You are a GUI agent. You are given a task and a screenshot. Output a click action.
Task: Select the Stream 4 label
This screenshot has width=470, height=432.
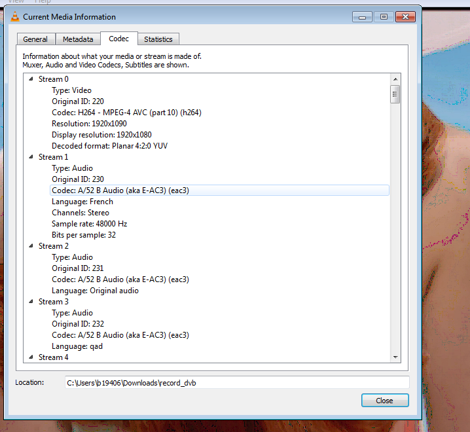(54, 357)
